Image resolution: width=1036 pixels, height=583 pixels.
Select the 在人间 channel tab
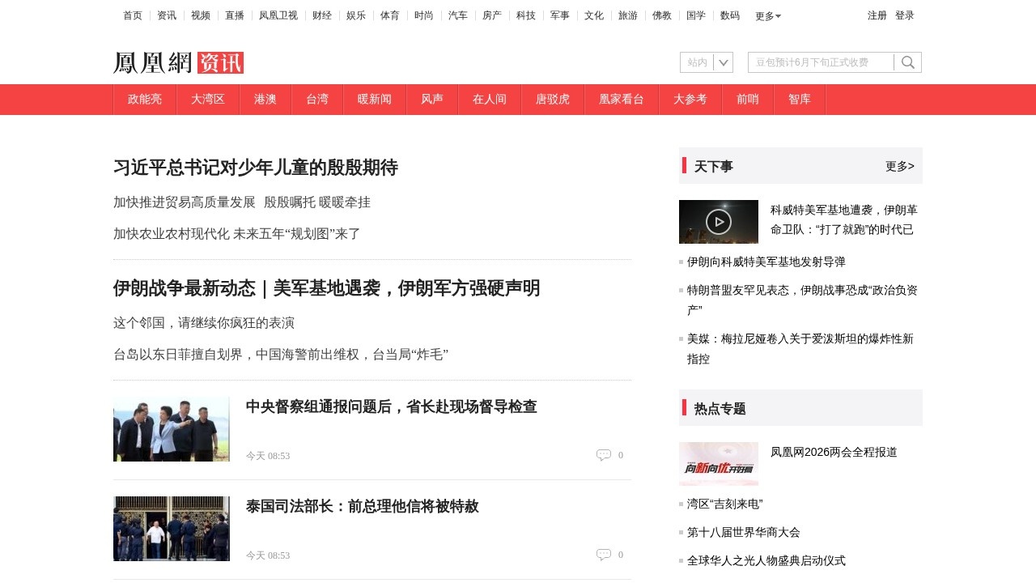(x=490, y=100)
